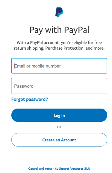The image size is (112, 173).
Task: Click the 'Password' placeholder text
Action: [x=24, y=86]
